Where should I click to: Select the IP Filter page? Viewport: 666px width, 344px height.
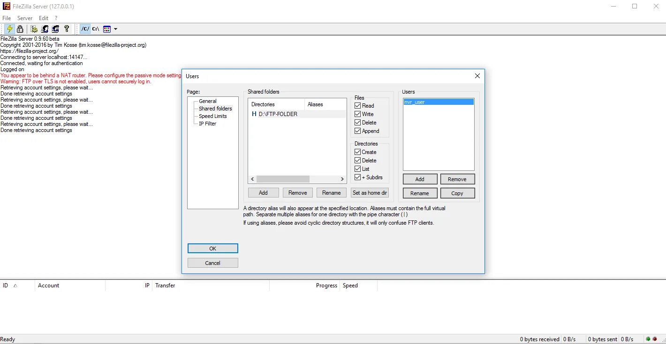pos(208,124)
